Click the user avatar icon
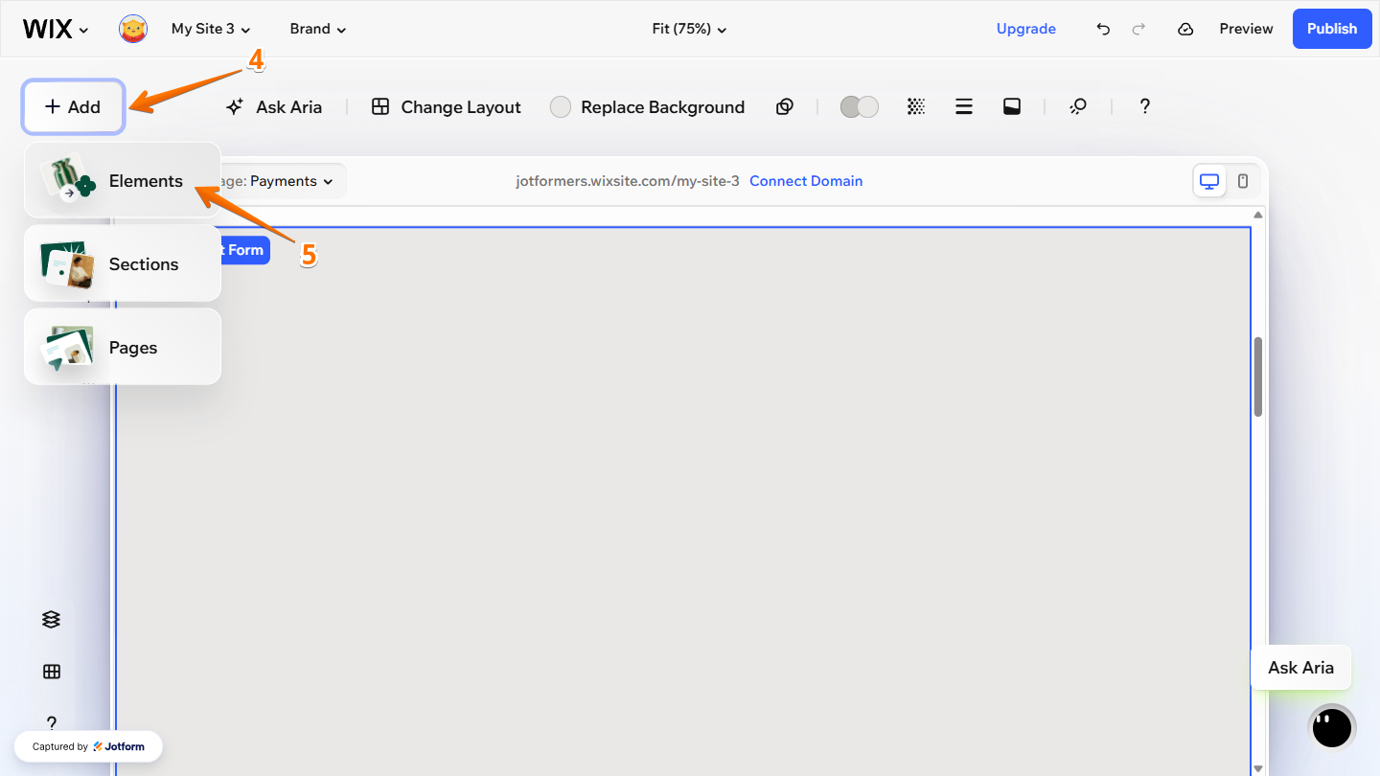This screenshot has width=1380, height=776. (x=133, y=29)
